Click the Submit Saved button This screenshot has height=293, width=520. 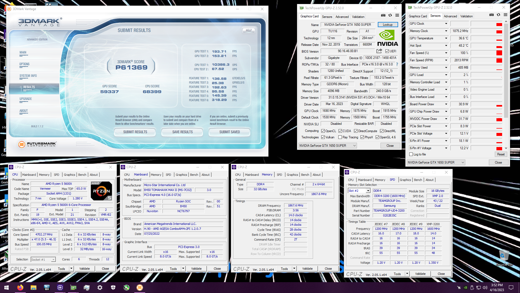click(x=229, y=132)
